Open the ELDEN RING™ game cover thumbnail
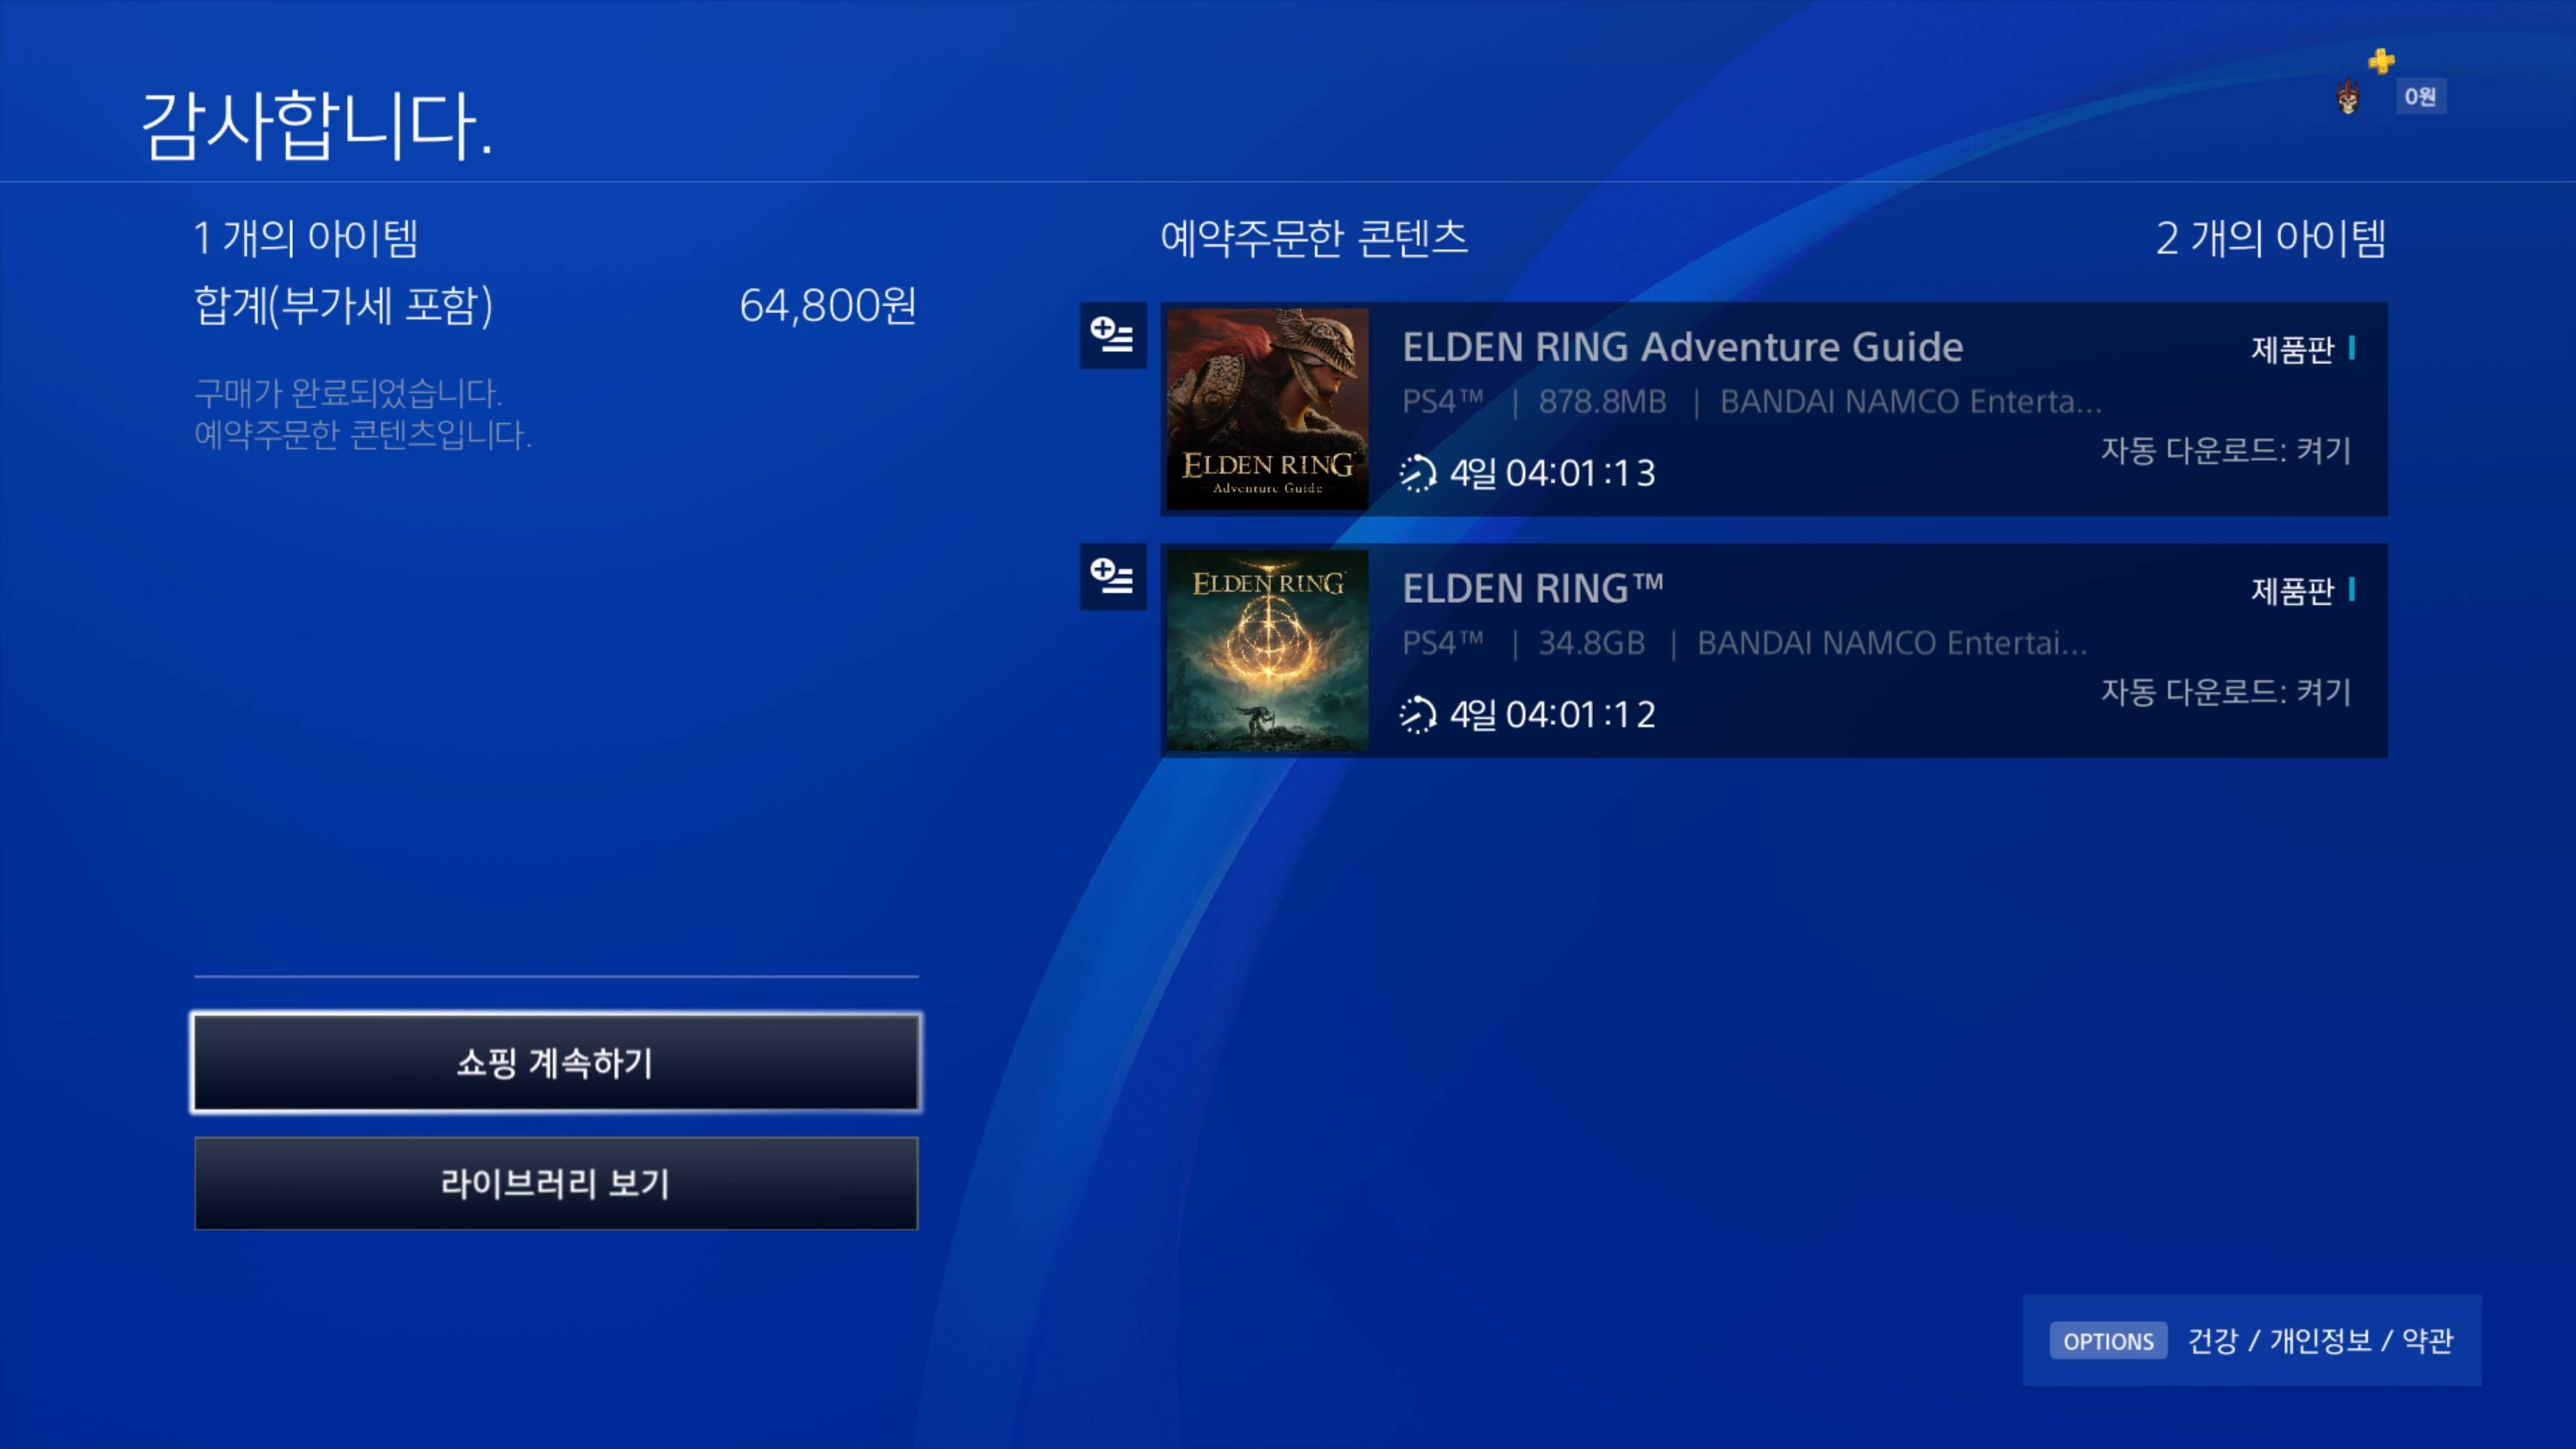This screenshot has height=1449, width=2576. point(1267,650)
